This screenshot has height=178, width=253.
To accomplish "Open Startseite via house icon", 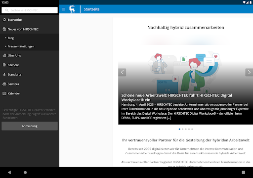I will pos(4,20).
